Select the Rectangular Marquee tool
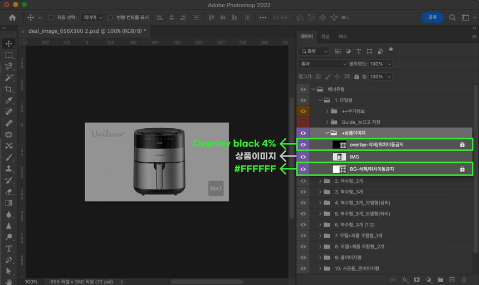 coord(8,55)
